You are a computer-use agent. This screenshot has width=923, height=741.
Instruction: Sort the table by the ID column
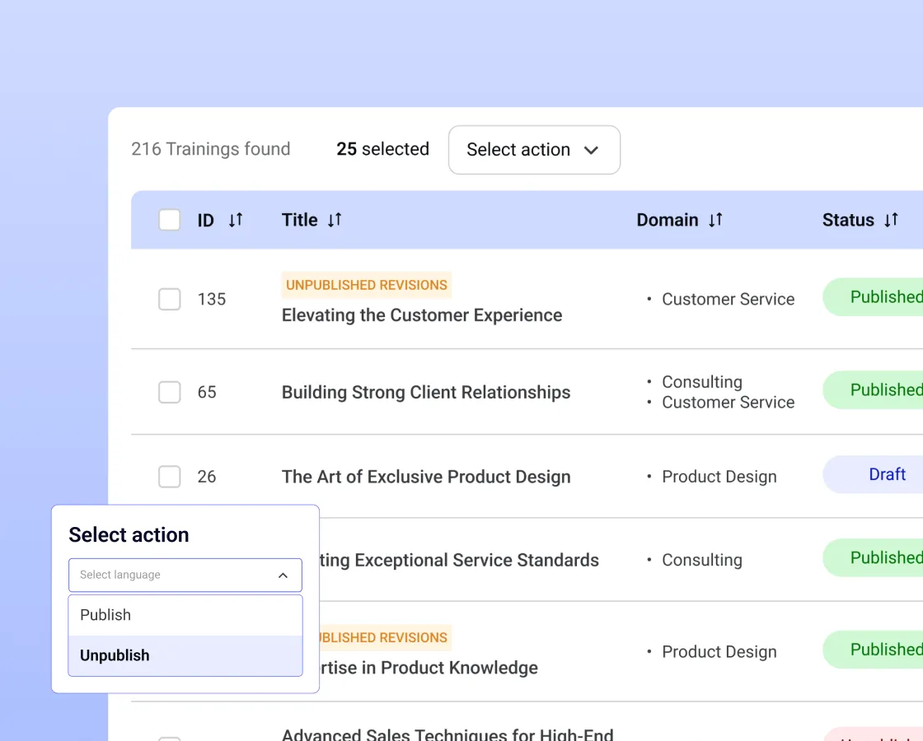point(236,220)
